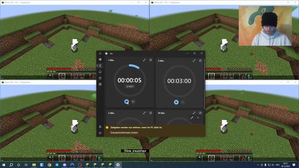Open the Windows Start menu
The image size is (299, 168).
coord(4,165)
